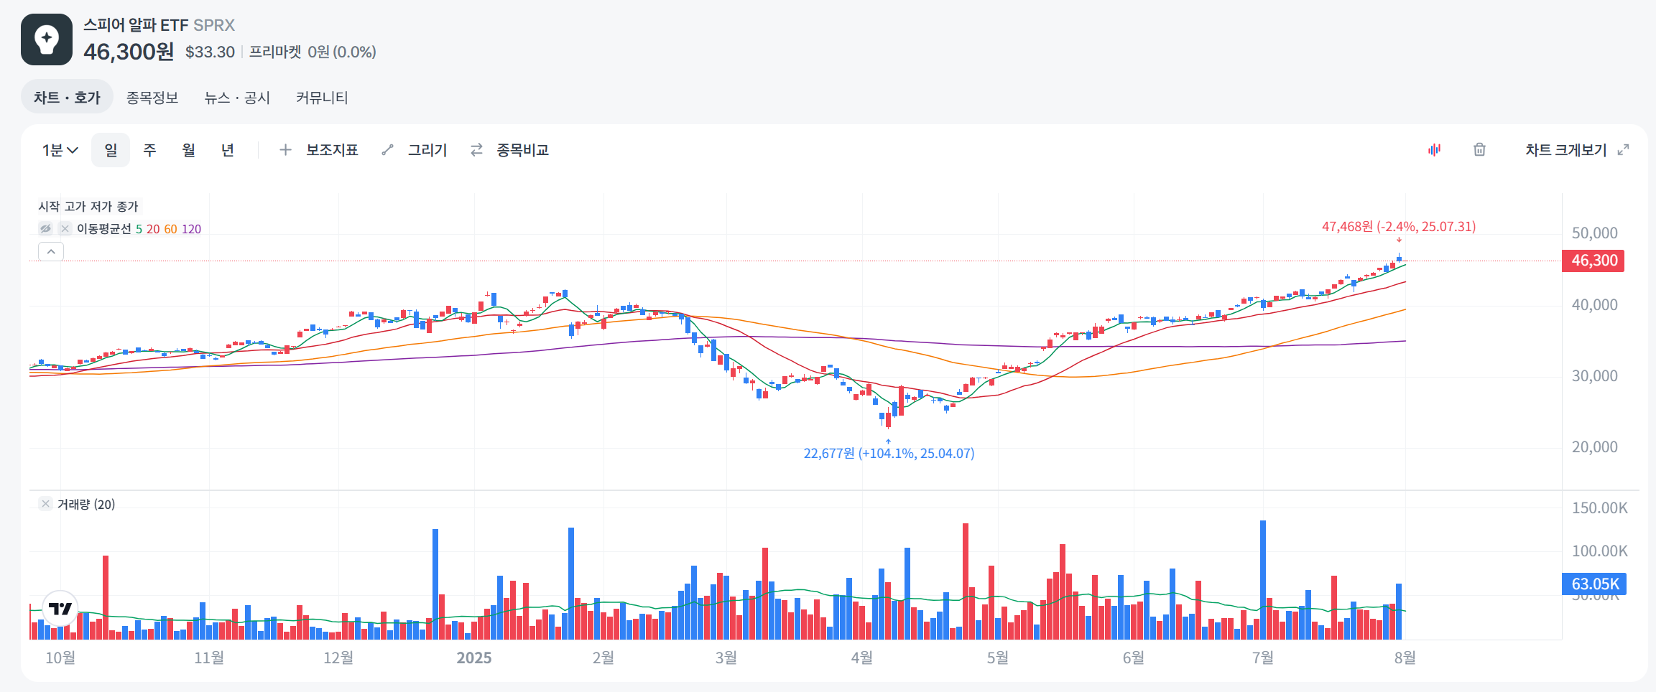Click the 4월 label on time axis

[x=862, y=658]
